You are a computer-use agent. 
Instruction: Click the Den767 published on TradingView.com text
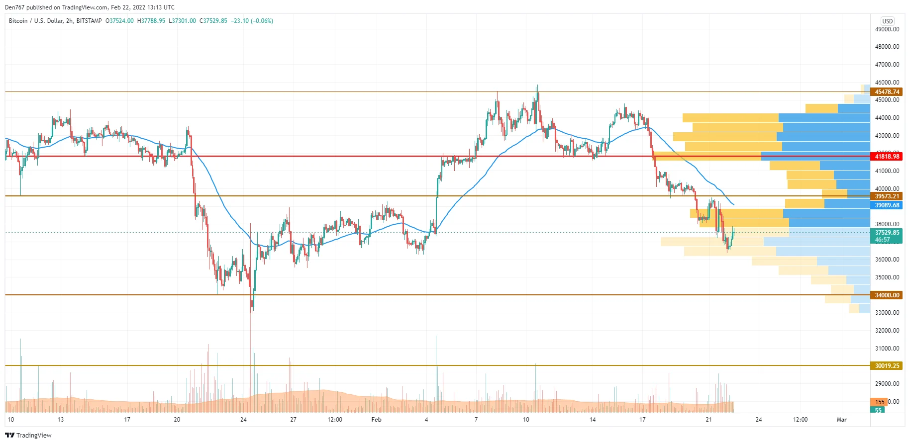(90, 7)
